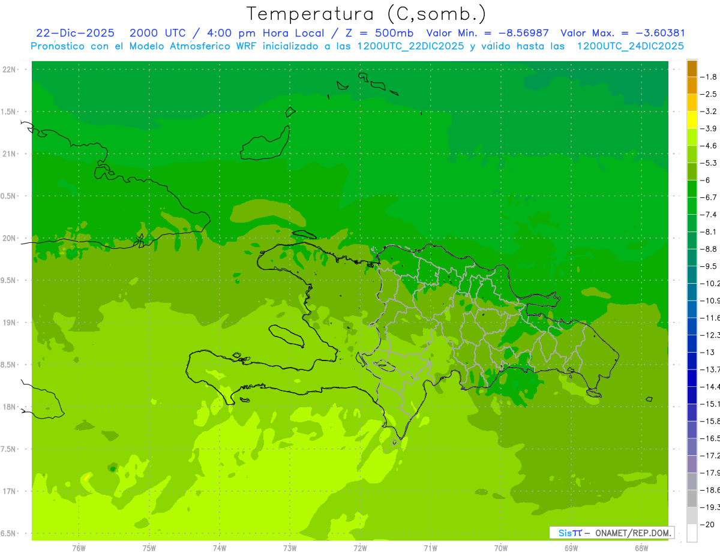Image resolution: width=720 pixels, height=556 pixels.
Task: Select the lime swatch between -3.9 and -4.6
Action: tap(692, 137)
